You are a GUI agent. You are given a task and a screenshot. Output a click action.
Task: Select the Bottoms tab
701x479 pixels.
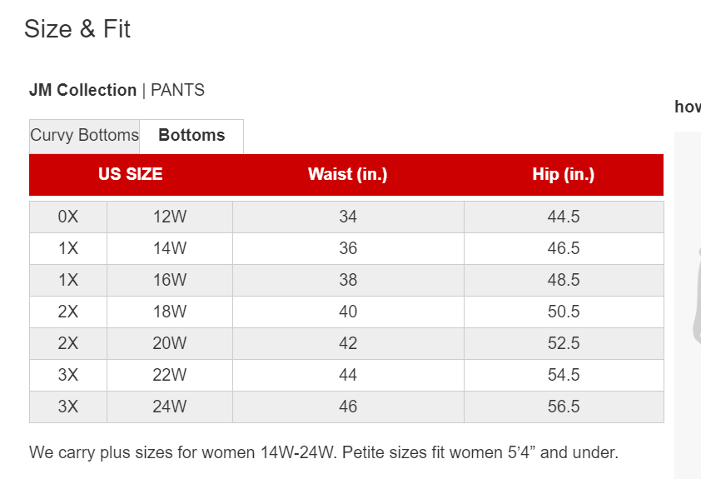(x=191, y=136)
